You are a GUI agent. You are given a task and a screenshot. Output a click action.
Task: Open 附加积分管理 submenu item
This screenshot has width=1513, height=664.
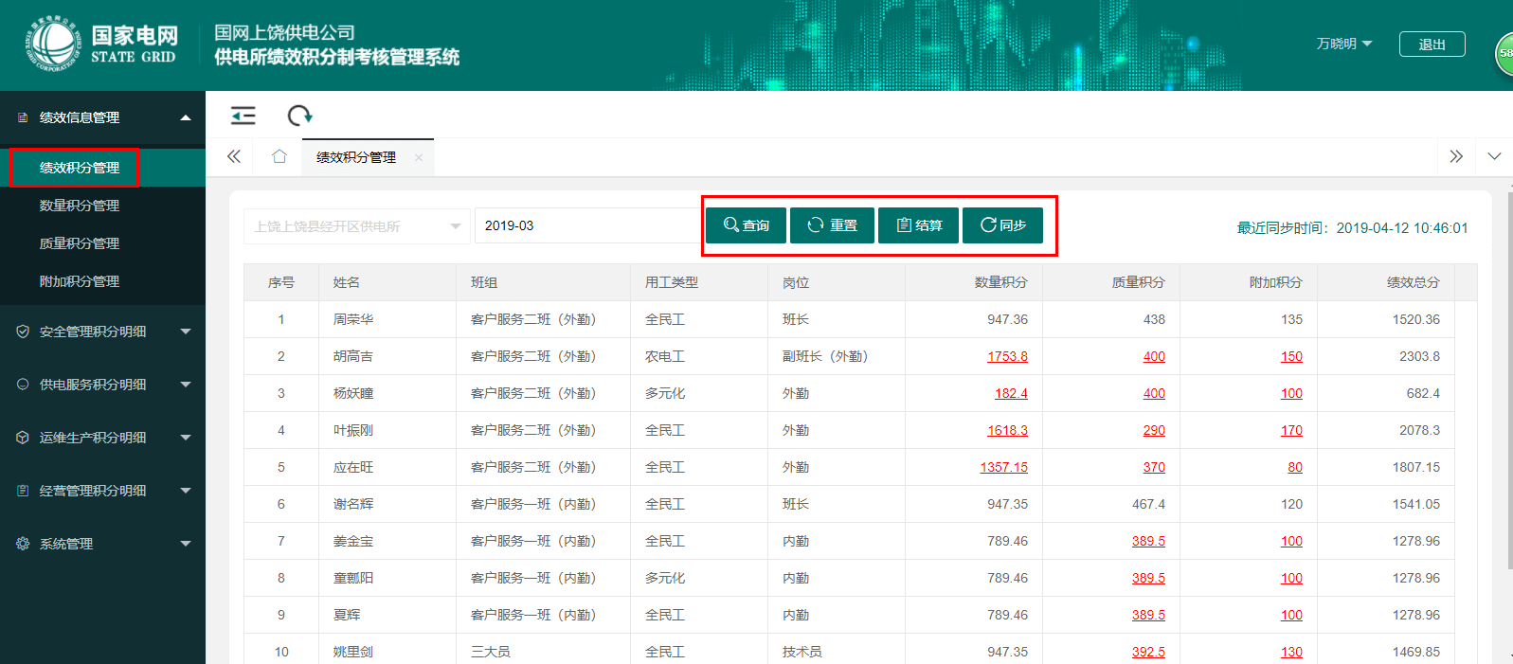coord(80,281)
